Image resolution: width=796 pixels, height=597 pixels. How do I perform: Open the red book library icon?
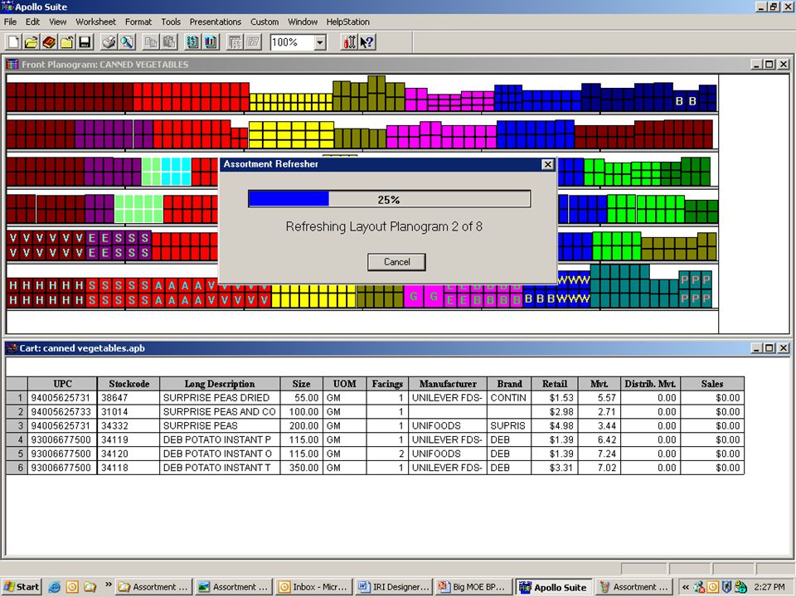(49, 42)
